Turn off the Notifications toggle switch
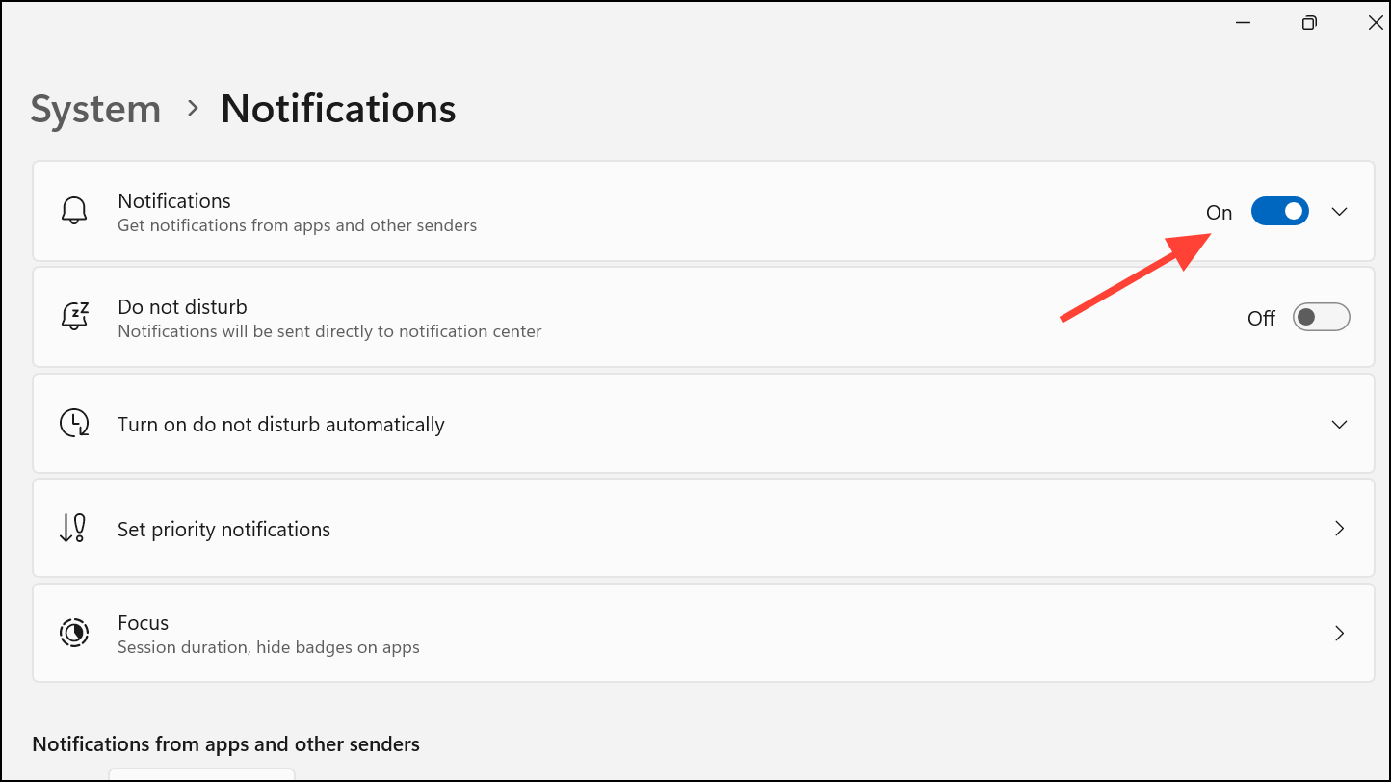 point(1279,211)
